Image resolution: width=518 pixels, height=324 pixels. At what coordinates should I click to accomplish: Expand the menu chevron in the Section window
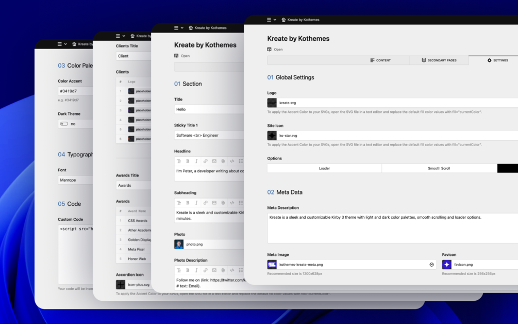(182, 28)
